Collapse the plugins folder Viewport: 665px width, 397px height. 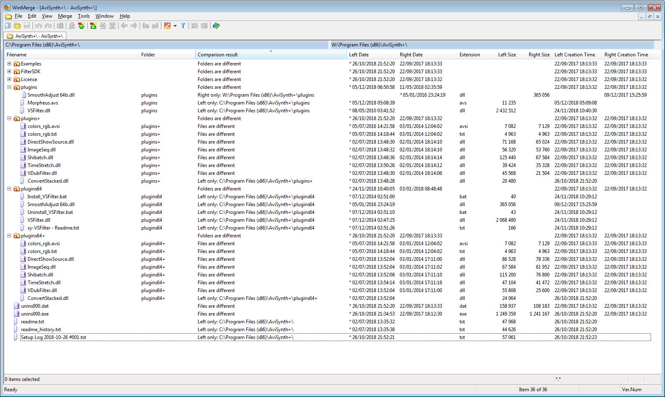pyautogui.click(x=9, y=87)
